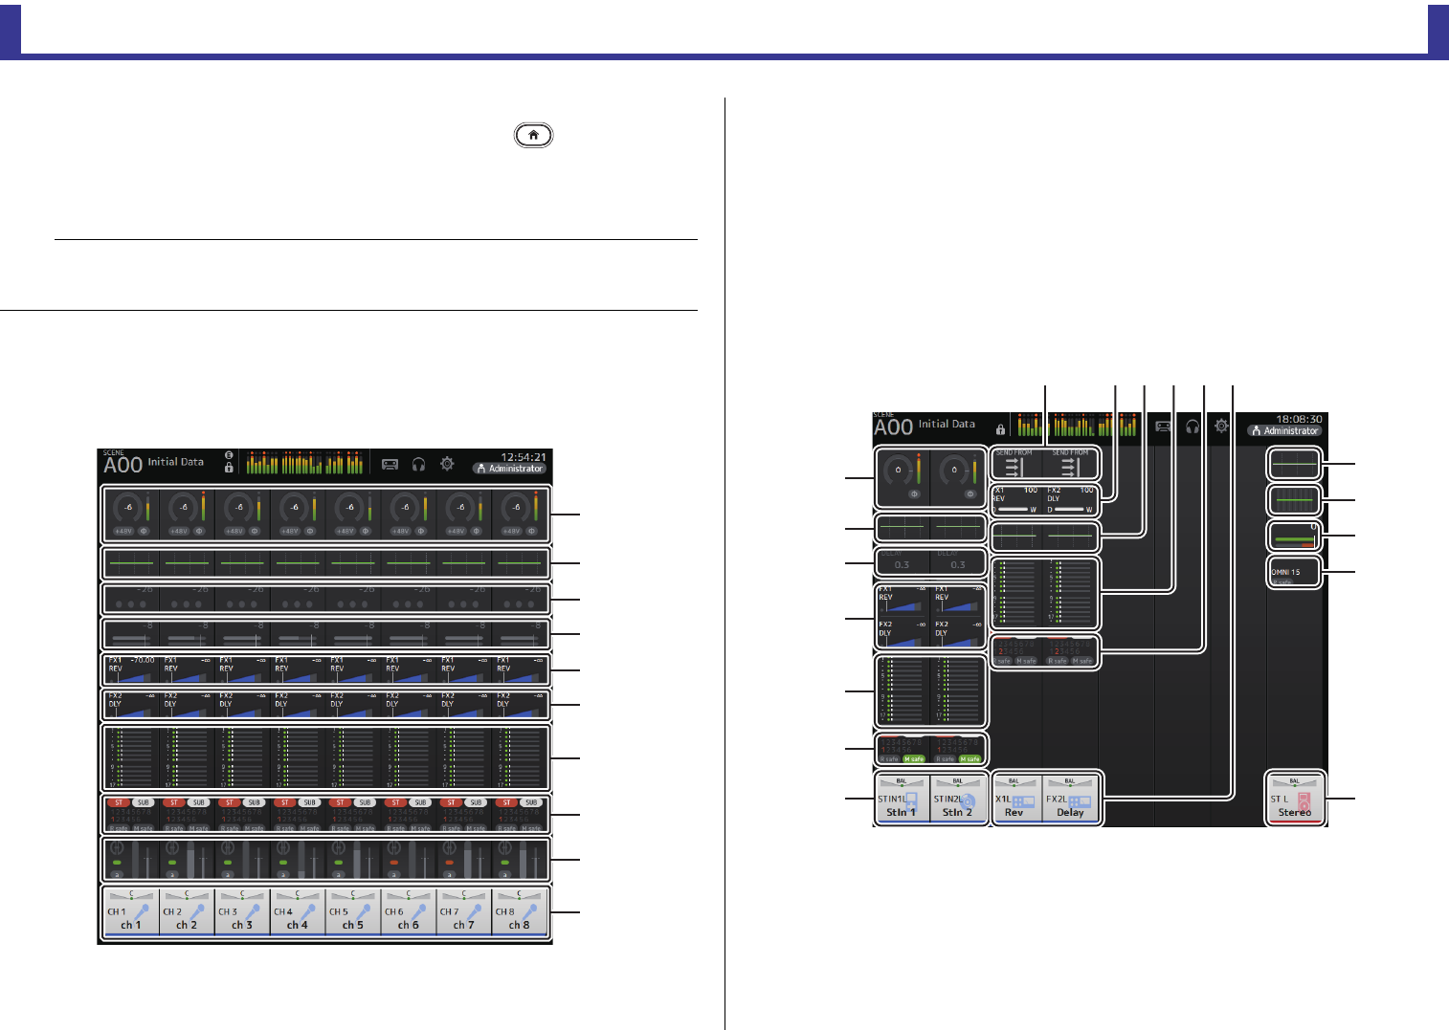Select ch 6 microphone channel name
Screen dimensions: 1449x1030
[409, 912]
